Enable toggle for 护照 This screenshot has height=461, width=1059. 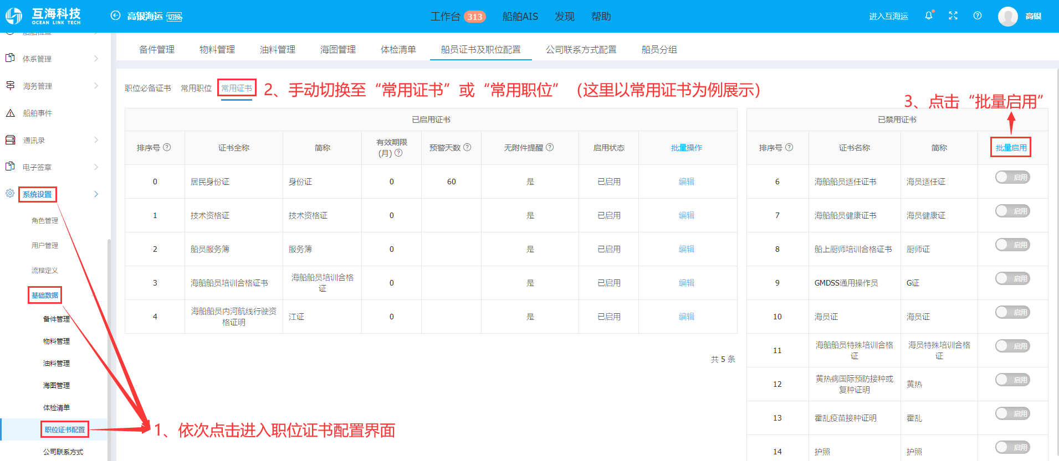coord(1012,447)
